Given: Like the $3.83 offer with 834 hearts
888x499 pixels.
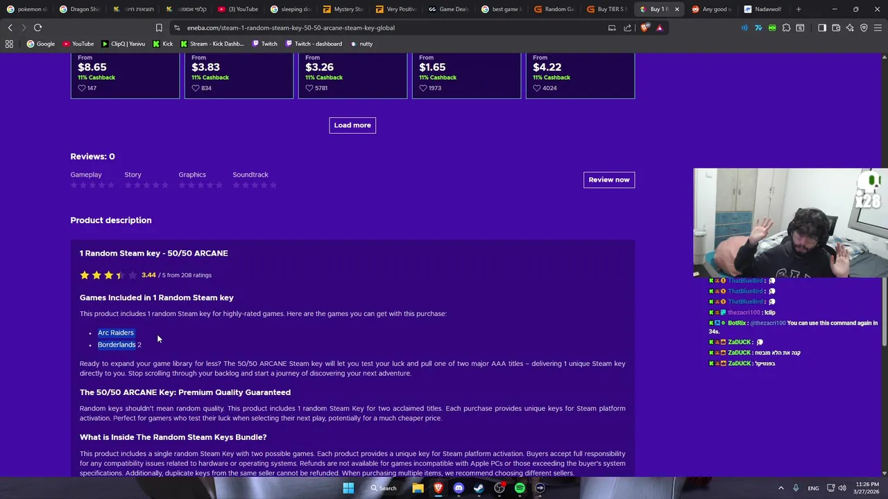Looking at the screenshot, I should point(196,88).
